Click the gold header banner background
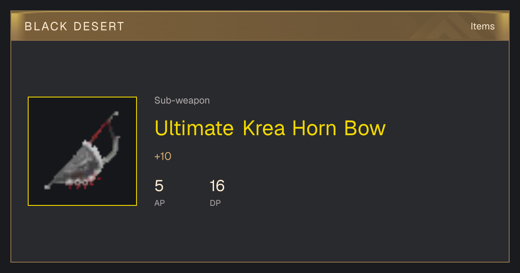This screenshot has width=520, height=273. pos(260,26)
